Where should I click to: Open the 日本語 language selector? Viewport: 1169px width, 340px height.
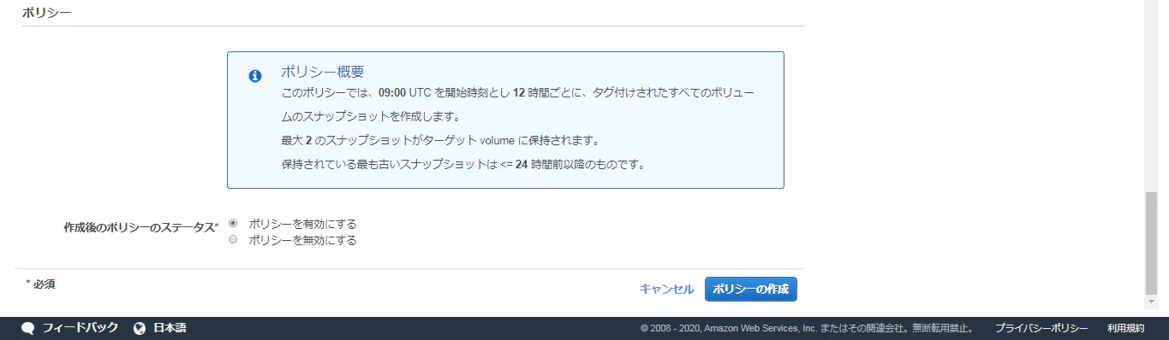click(170, 328)
